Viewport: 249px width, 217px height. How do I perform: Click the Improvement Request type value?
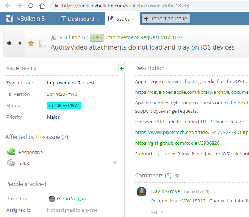(71, 83)
